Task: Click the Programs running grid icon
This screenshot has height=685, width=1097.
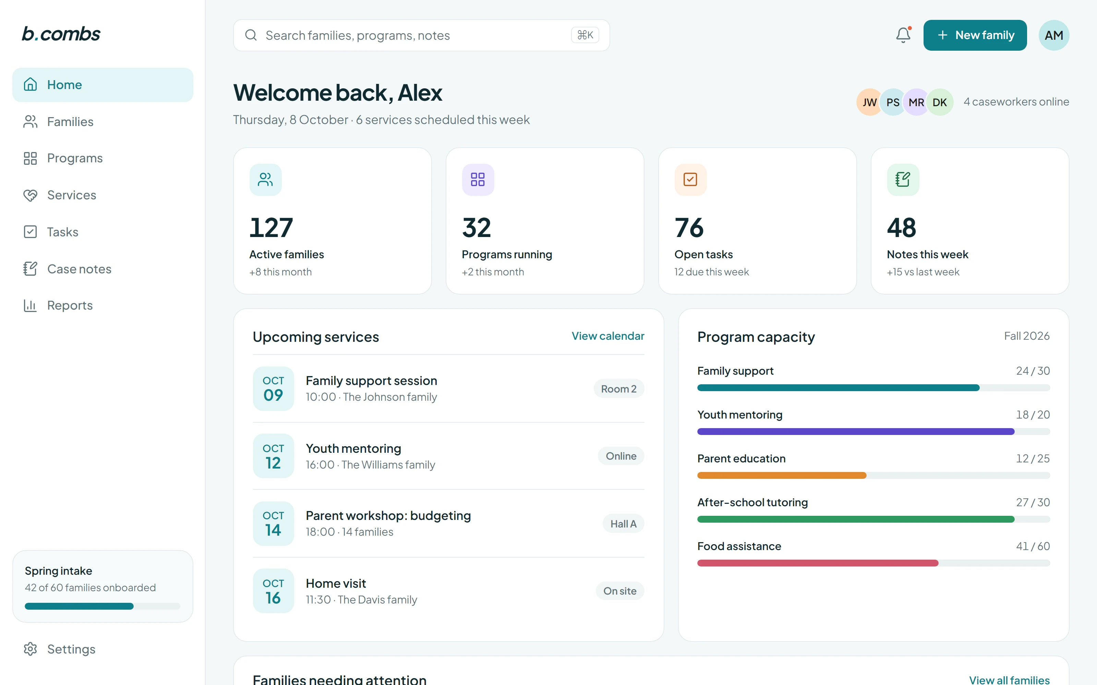Action: 478,179
